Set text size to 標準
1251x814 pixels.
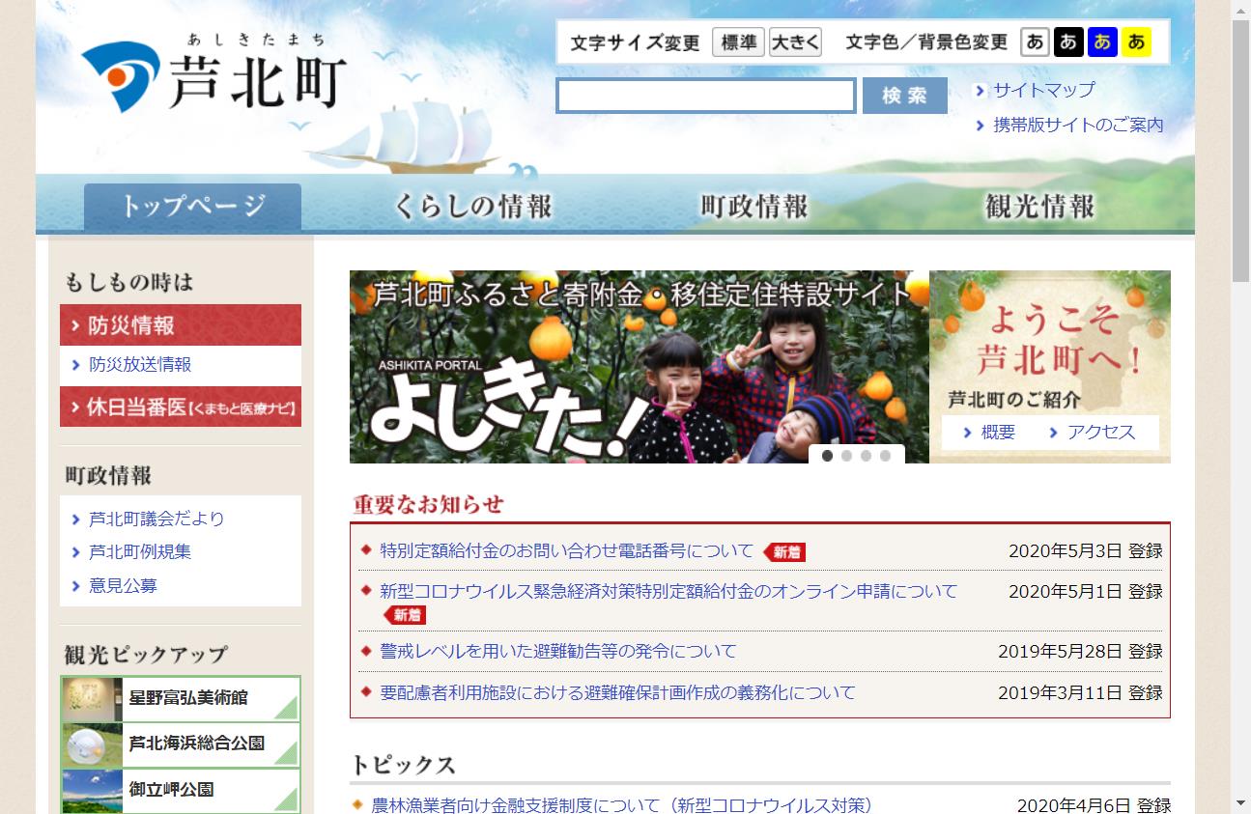[738, 42]
